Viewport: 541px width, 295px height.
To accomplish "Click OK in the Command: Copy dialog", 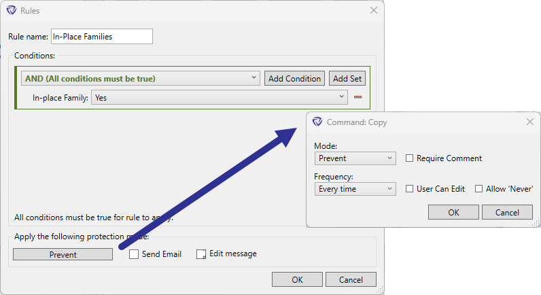I will 453,212.
